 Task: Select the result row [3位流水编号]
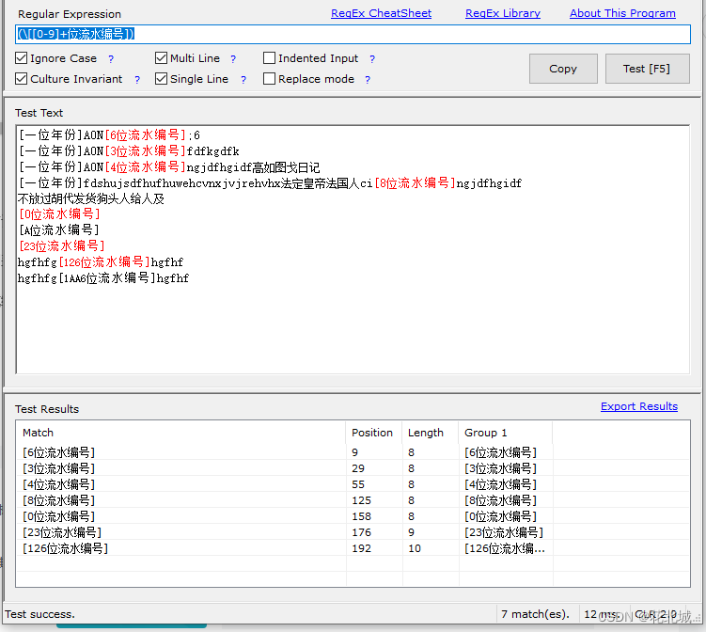tap(353, 468)
